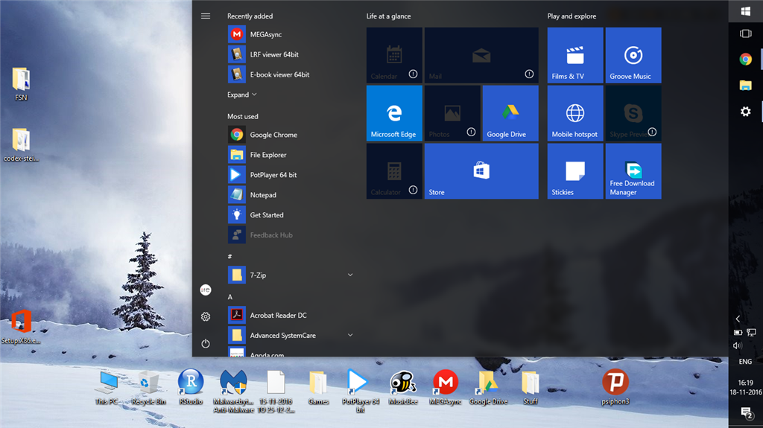
Task: Open Films & TV tile
Action: (x=575, y=55)
